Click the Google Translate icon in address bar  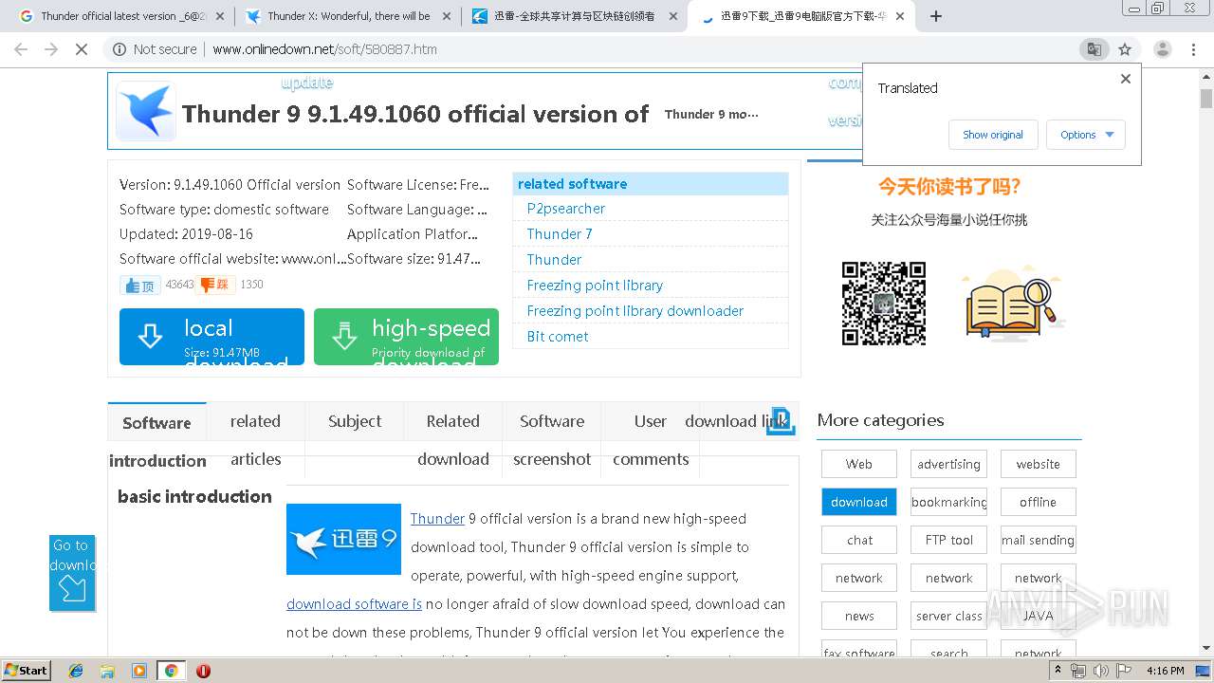click(x=1094, y=49)
